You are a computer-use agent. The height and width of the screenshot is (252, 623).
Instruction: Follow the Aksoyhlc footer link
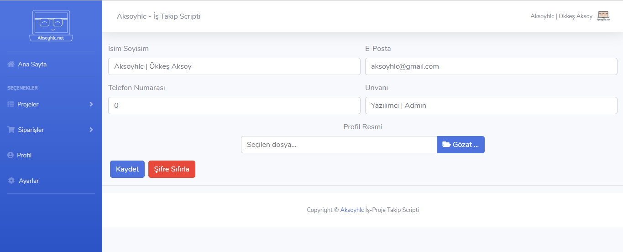pos(352,210)
